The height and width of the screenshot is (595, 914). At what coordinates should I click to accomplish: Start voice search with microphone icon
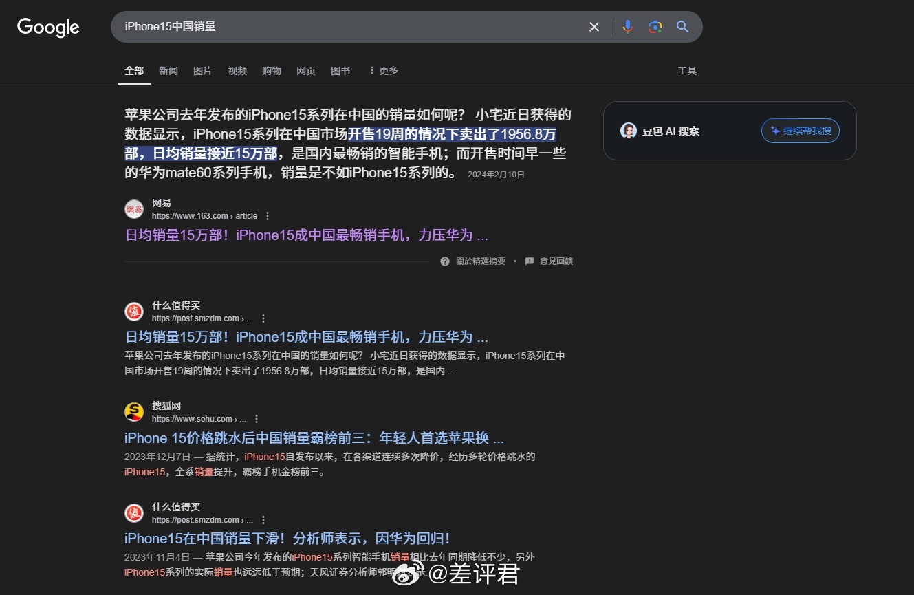coord(627,27)
